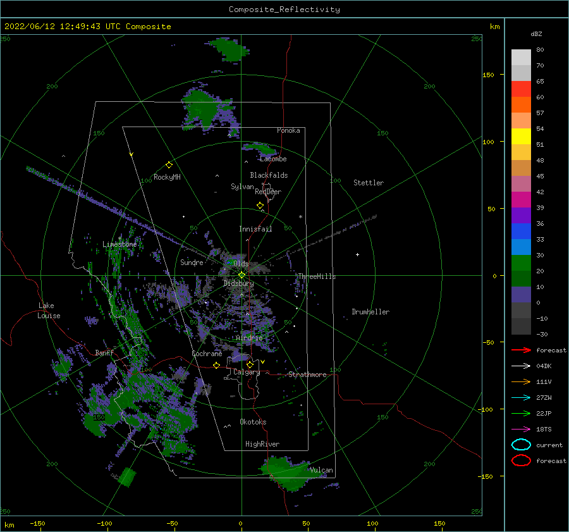
Task: Click the Innisfail label
Action: [255, 229]
